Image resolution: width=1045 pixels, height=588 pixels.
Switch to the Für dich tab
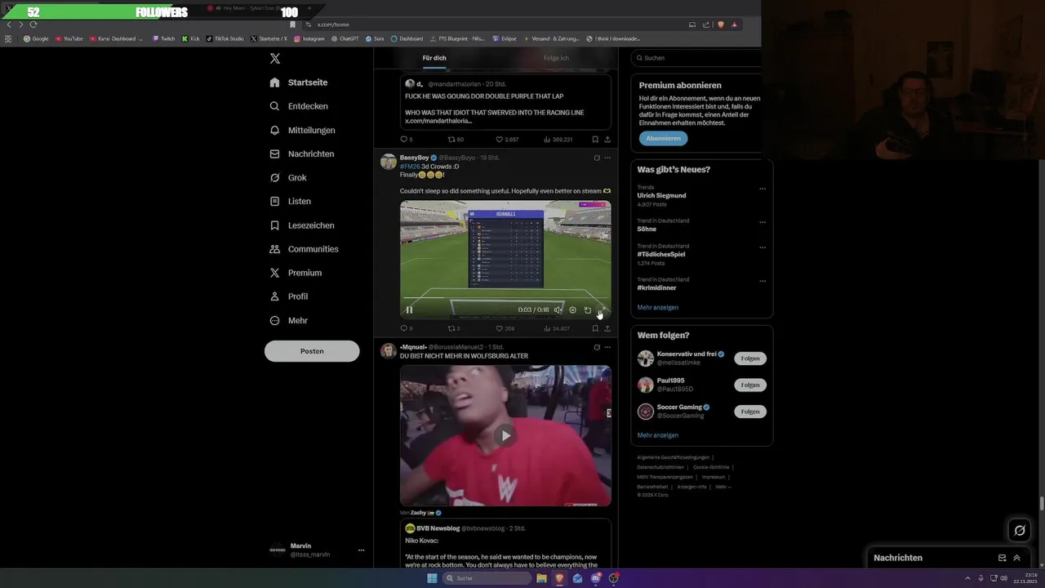click(434, 58)
